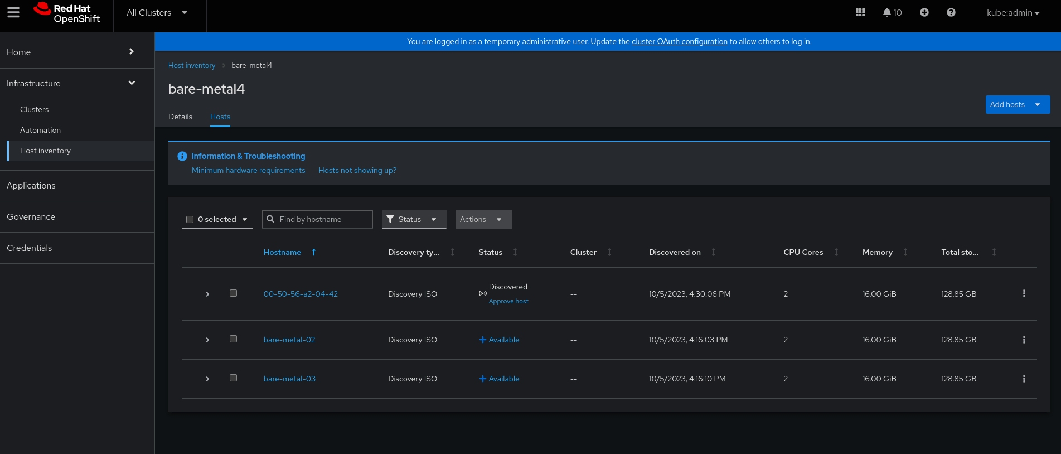Open the notifications bell
This screenshot has height=454, width=1061.
pos(892,12)
